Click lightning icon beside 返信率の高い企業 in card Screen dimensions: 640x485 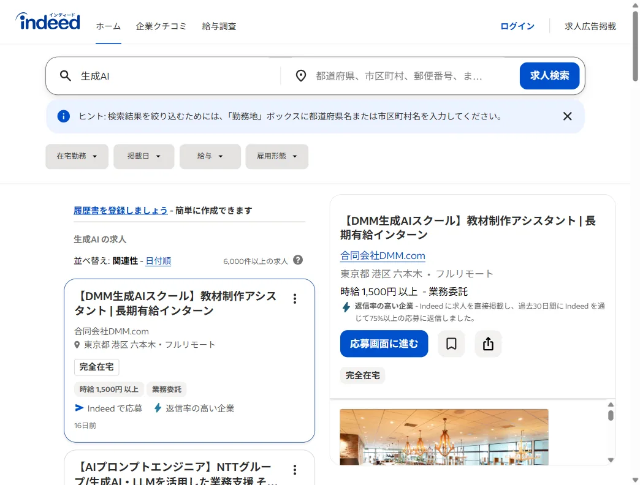coord(158,408)
